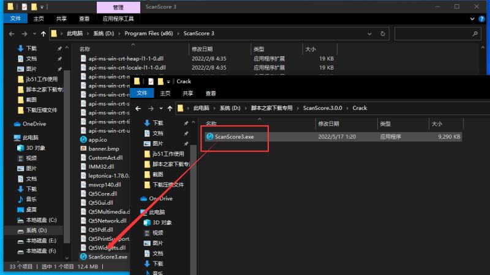Select api-ms-win-crt-heap-l1-1-0.dll file

coord(126,58)
